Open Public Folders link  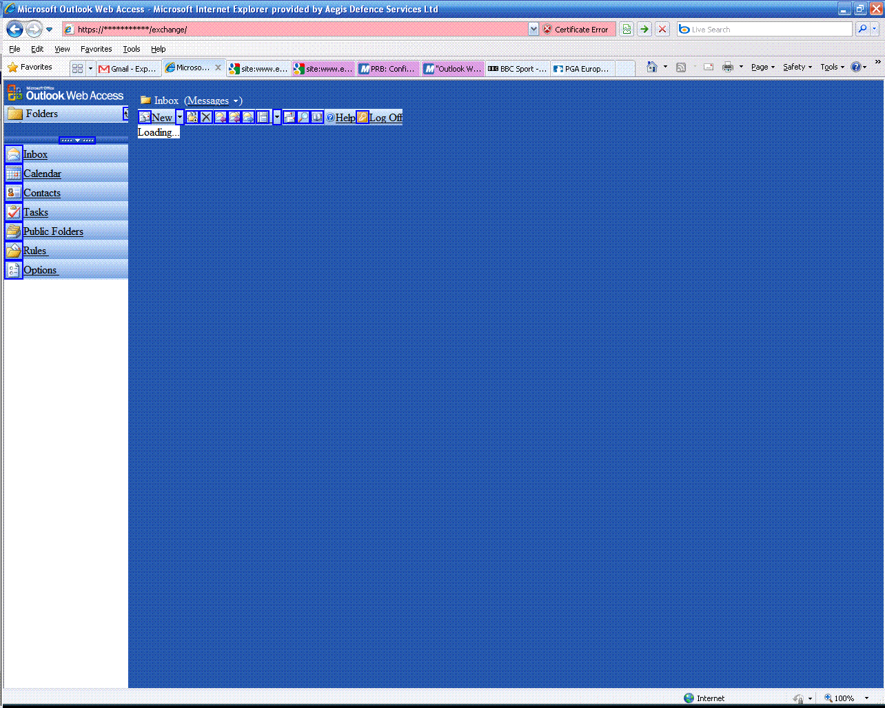[x=53, y=231]
